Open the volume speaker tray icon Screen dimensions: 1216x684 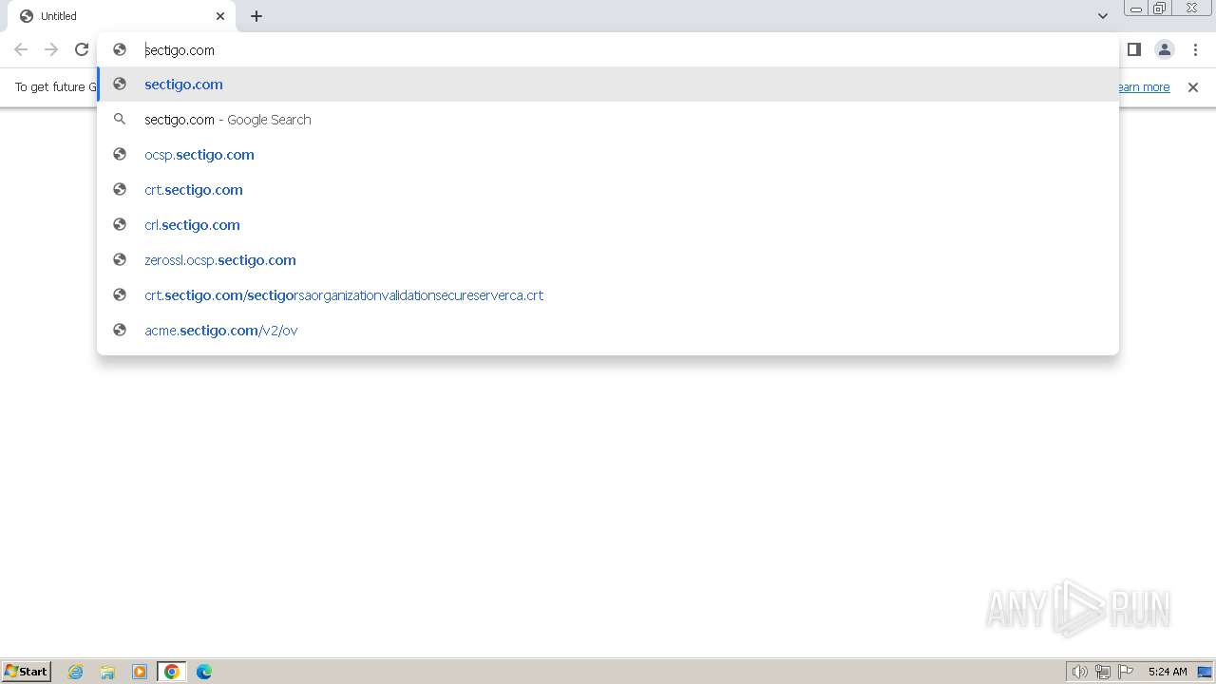click(x=1079, y=672)
